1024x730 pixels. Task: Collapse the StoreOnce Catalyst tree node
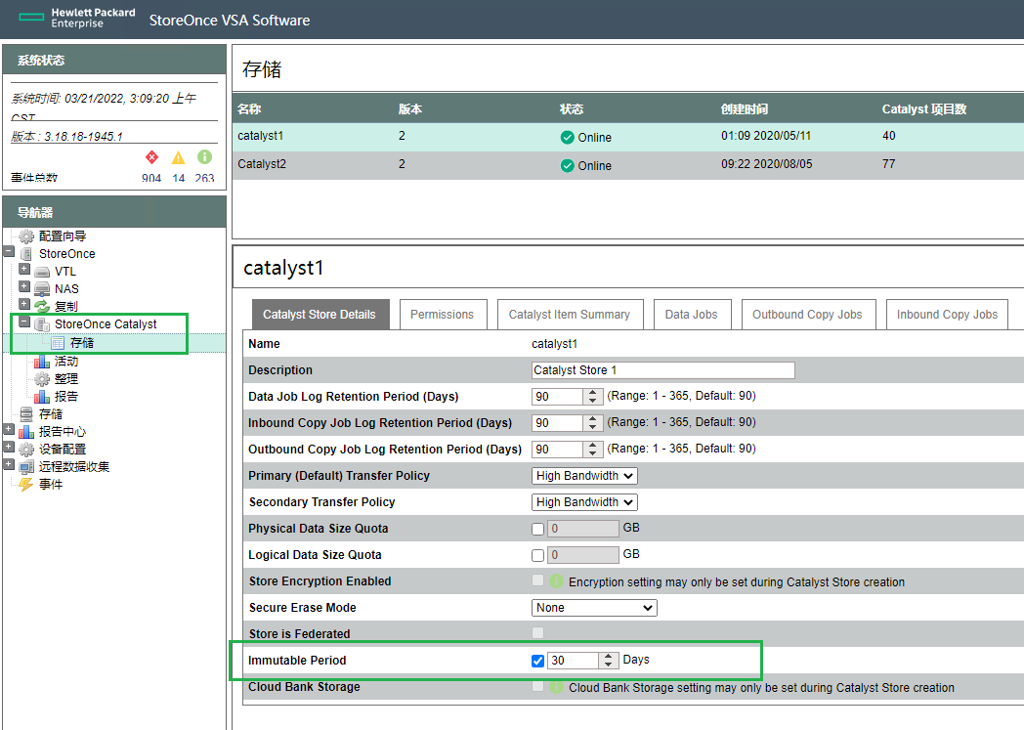tap(24, 322)
